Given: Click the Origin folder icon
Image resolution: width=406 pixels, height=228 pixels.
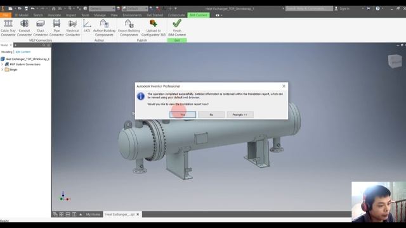Looking at the screenshot, I should [7, 70].
